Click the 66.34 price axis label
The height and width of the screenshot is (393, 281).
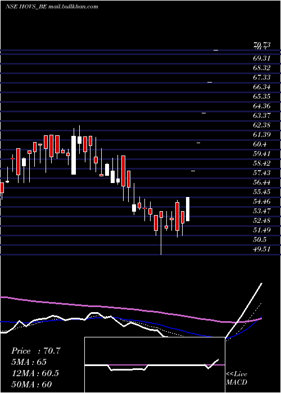click(262, 87)
